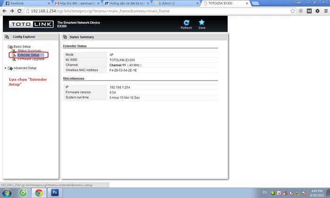
Task: Select Extender Setup in the tree
Action: point(29,55)
